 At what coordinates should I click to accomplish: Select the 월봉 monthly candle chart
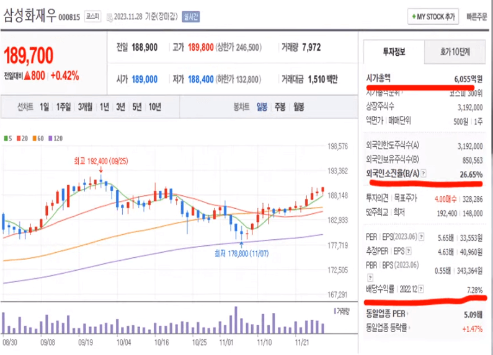click(x=299, y=107)
